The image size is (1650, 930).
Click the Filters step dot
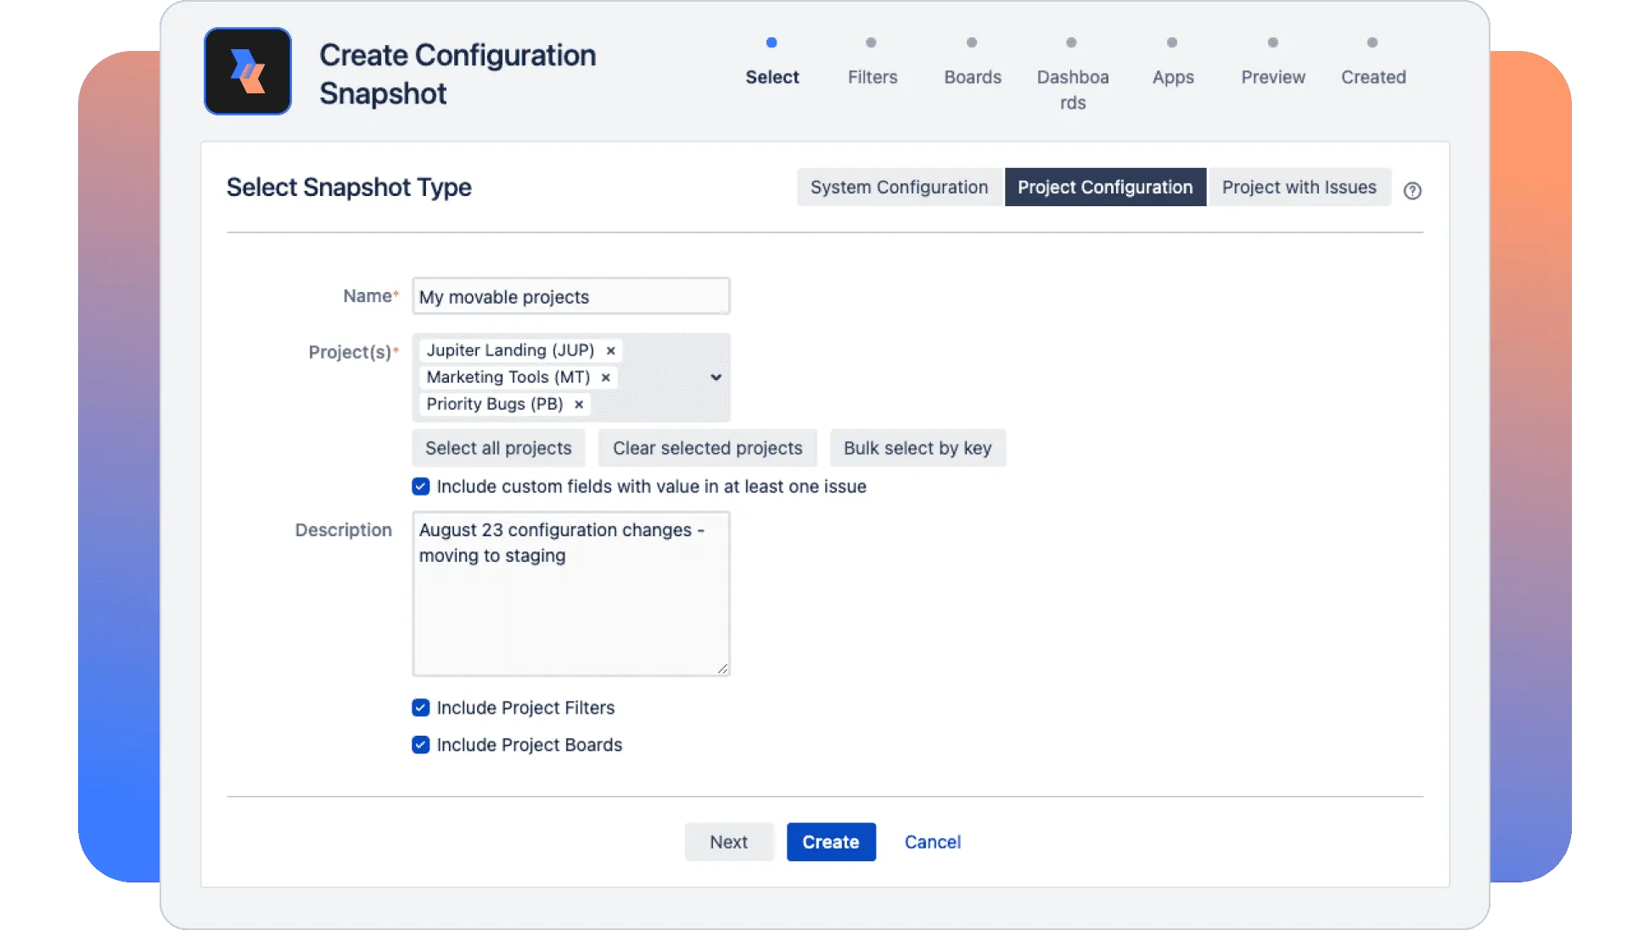tap(871, 42)
